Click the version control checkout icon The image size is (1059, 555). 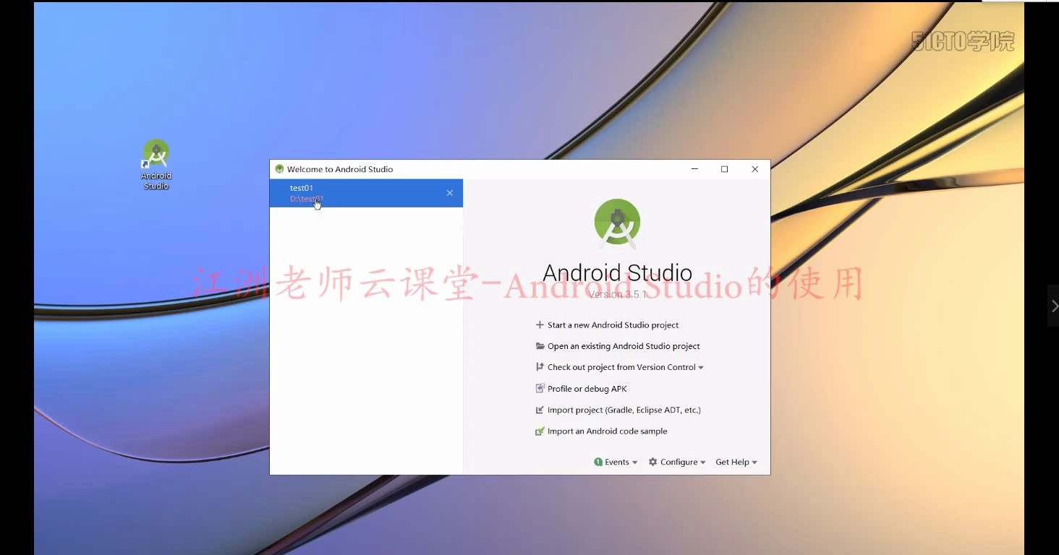pyautogui.click(x=540, y=367)
